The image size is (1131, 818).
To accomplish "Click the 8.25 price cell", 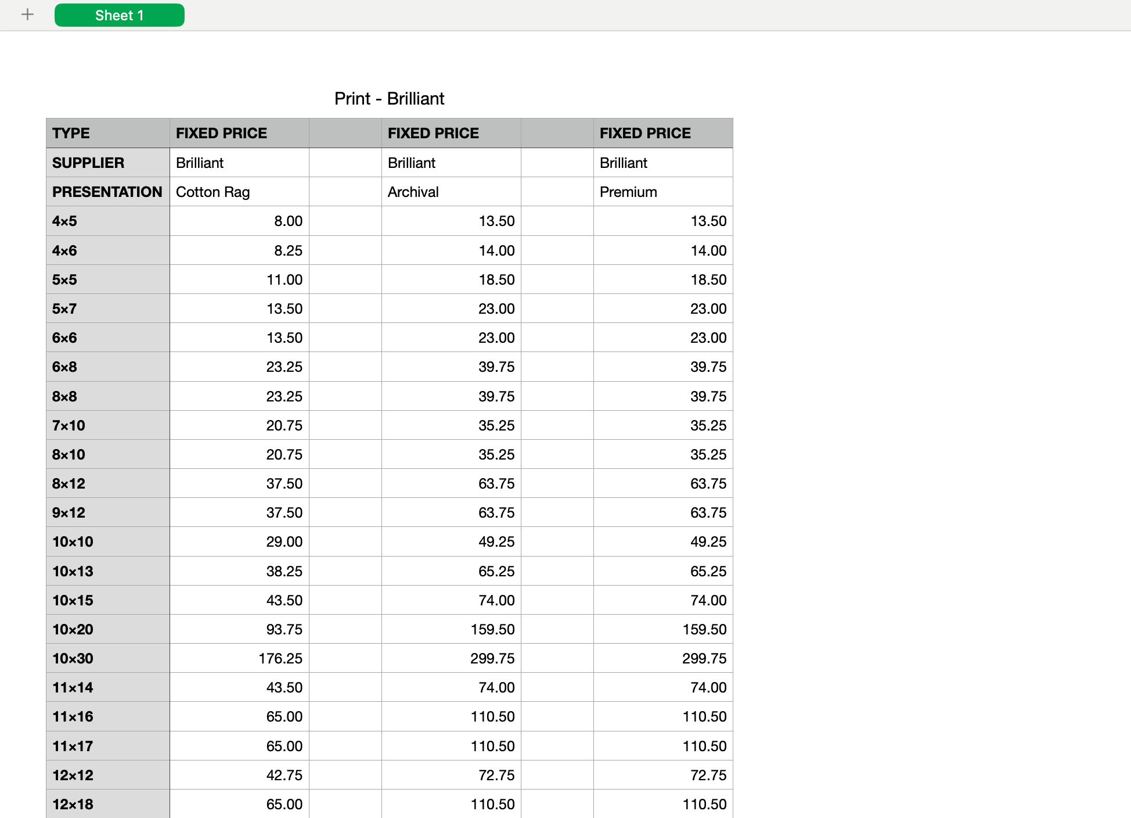I will tap(239, 250).
